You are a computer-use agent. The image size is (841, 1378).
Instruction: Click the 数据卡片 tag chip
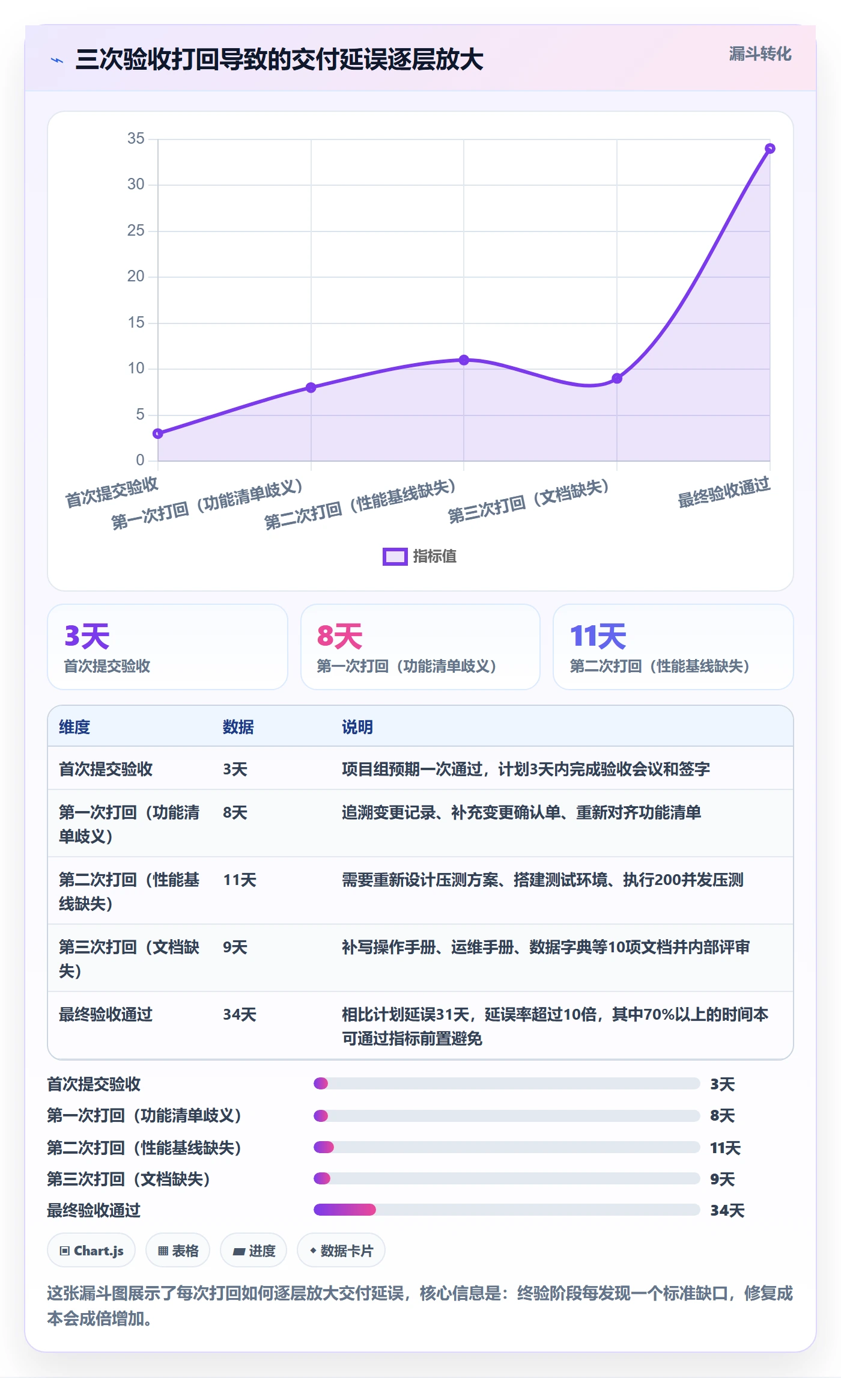[x=341, y=1251]
